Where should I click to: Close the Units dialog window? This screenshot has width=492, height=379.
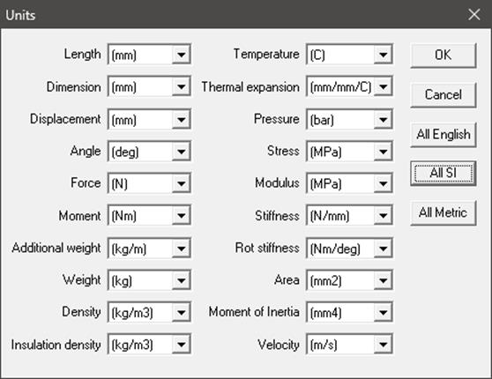[x=473, y=14]
